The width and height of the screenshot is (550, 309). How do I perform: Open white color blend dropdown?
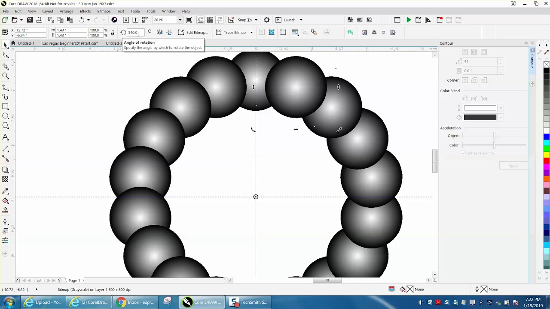(501, 108)
